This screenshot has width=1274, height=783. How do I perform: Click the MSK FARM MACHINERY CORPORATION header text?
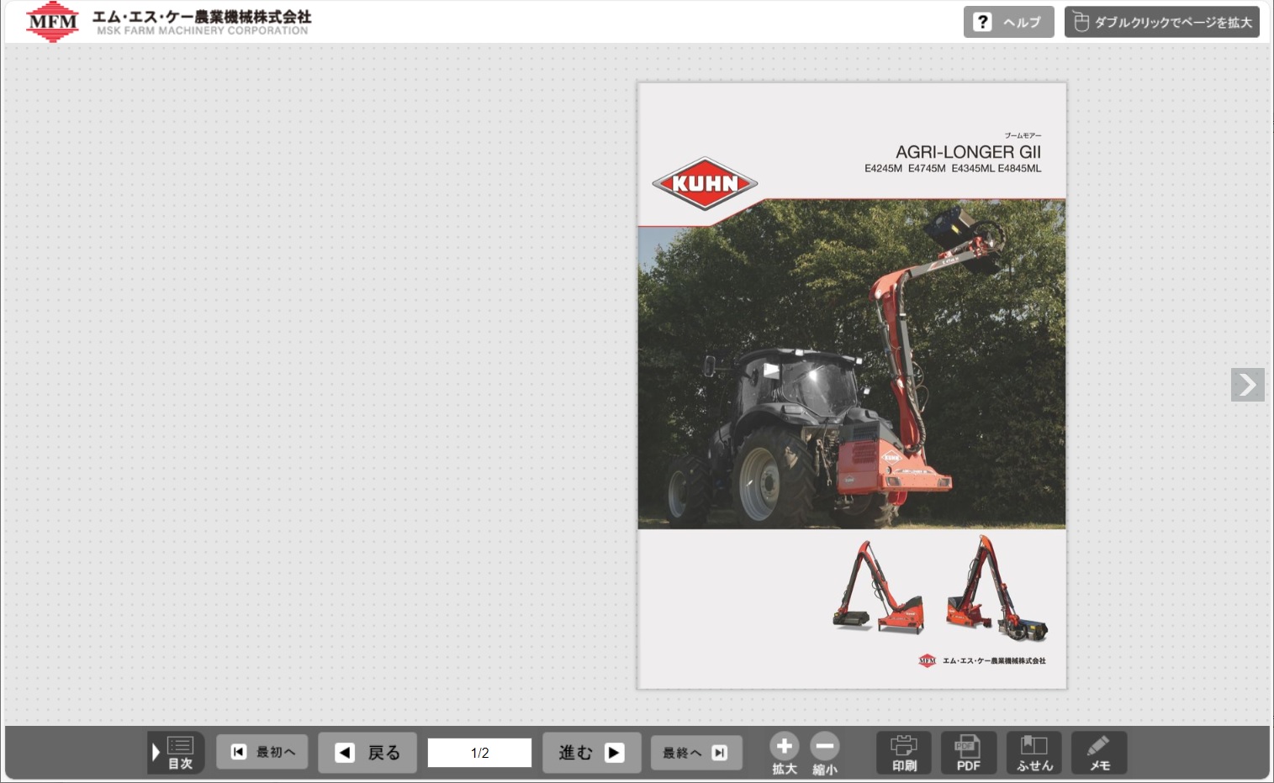tap(202, 31)
